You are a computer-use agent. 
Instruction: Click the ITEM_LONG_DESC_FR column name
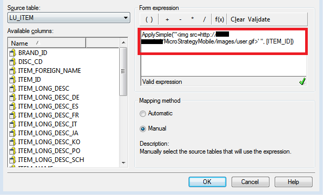pos(49,115)
